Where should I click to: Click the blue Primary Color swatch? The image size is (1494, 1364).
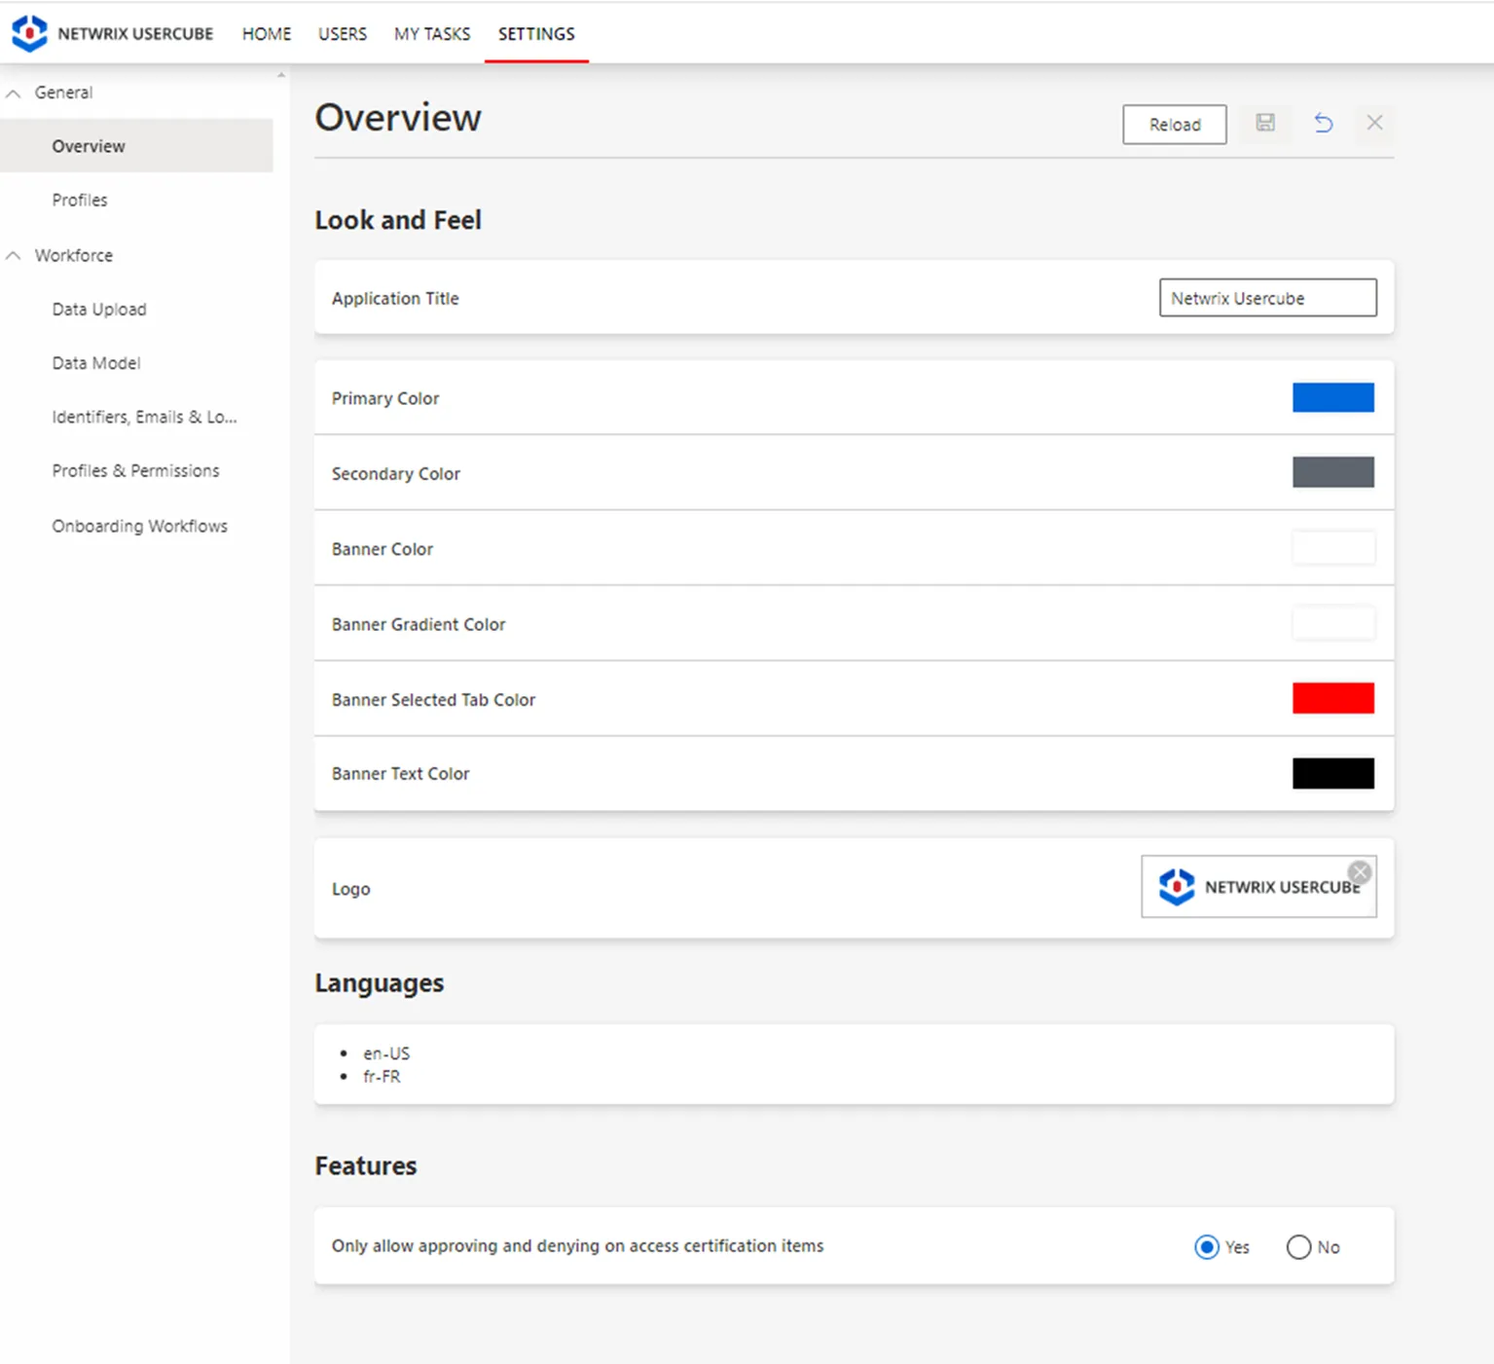coord(1333,397)
